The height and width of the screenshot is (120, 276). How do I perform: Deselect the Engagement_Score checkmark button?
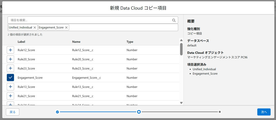click(11, 77)
